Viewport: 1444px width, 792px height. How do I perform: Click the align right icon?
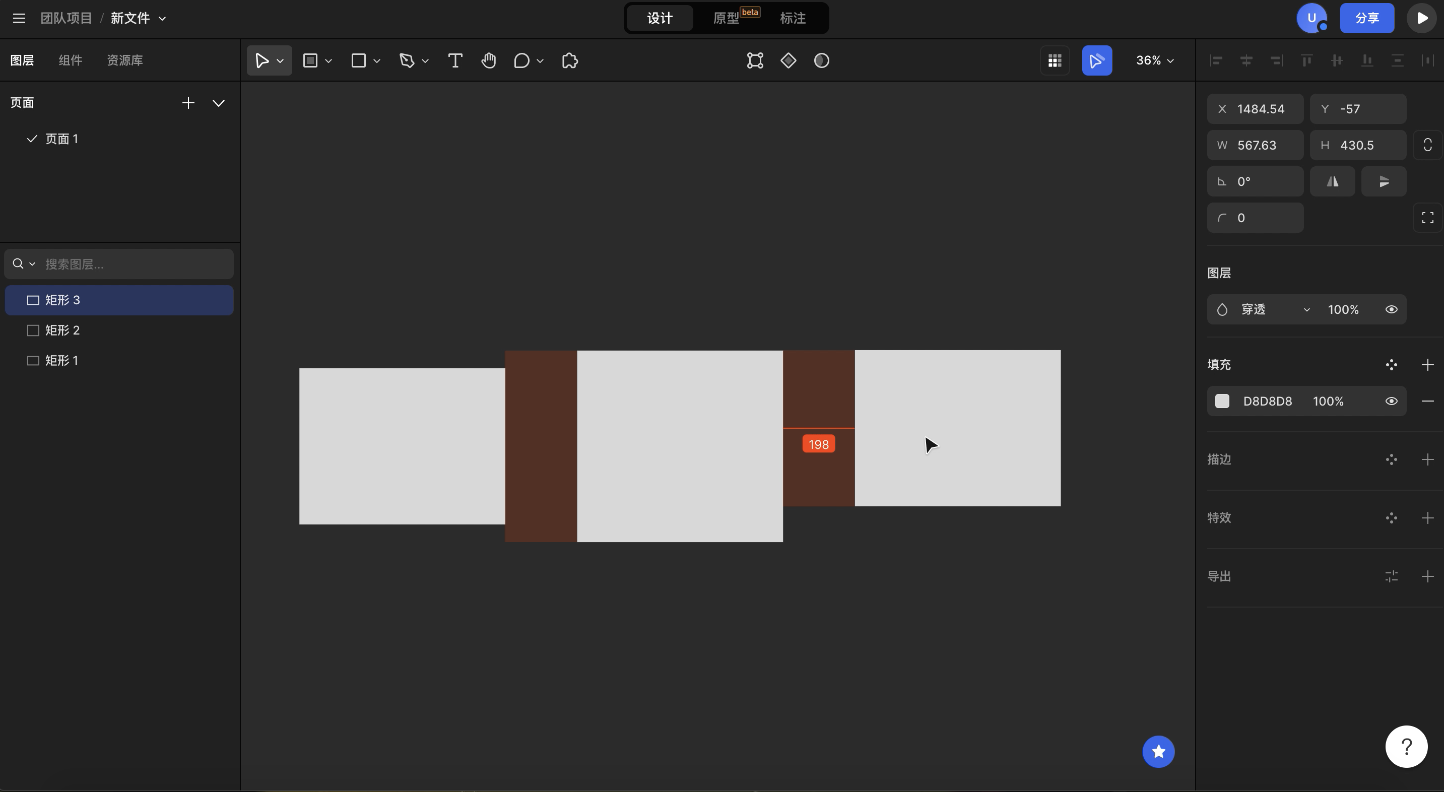(1276, 60)
